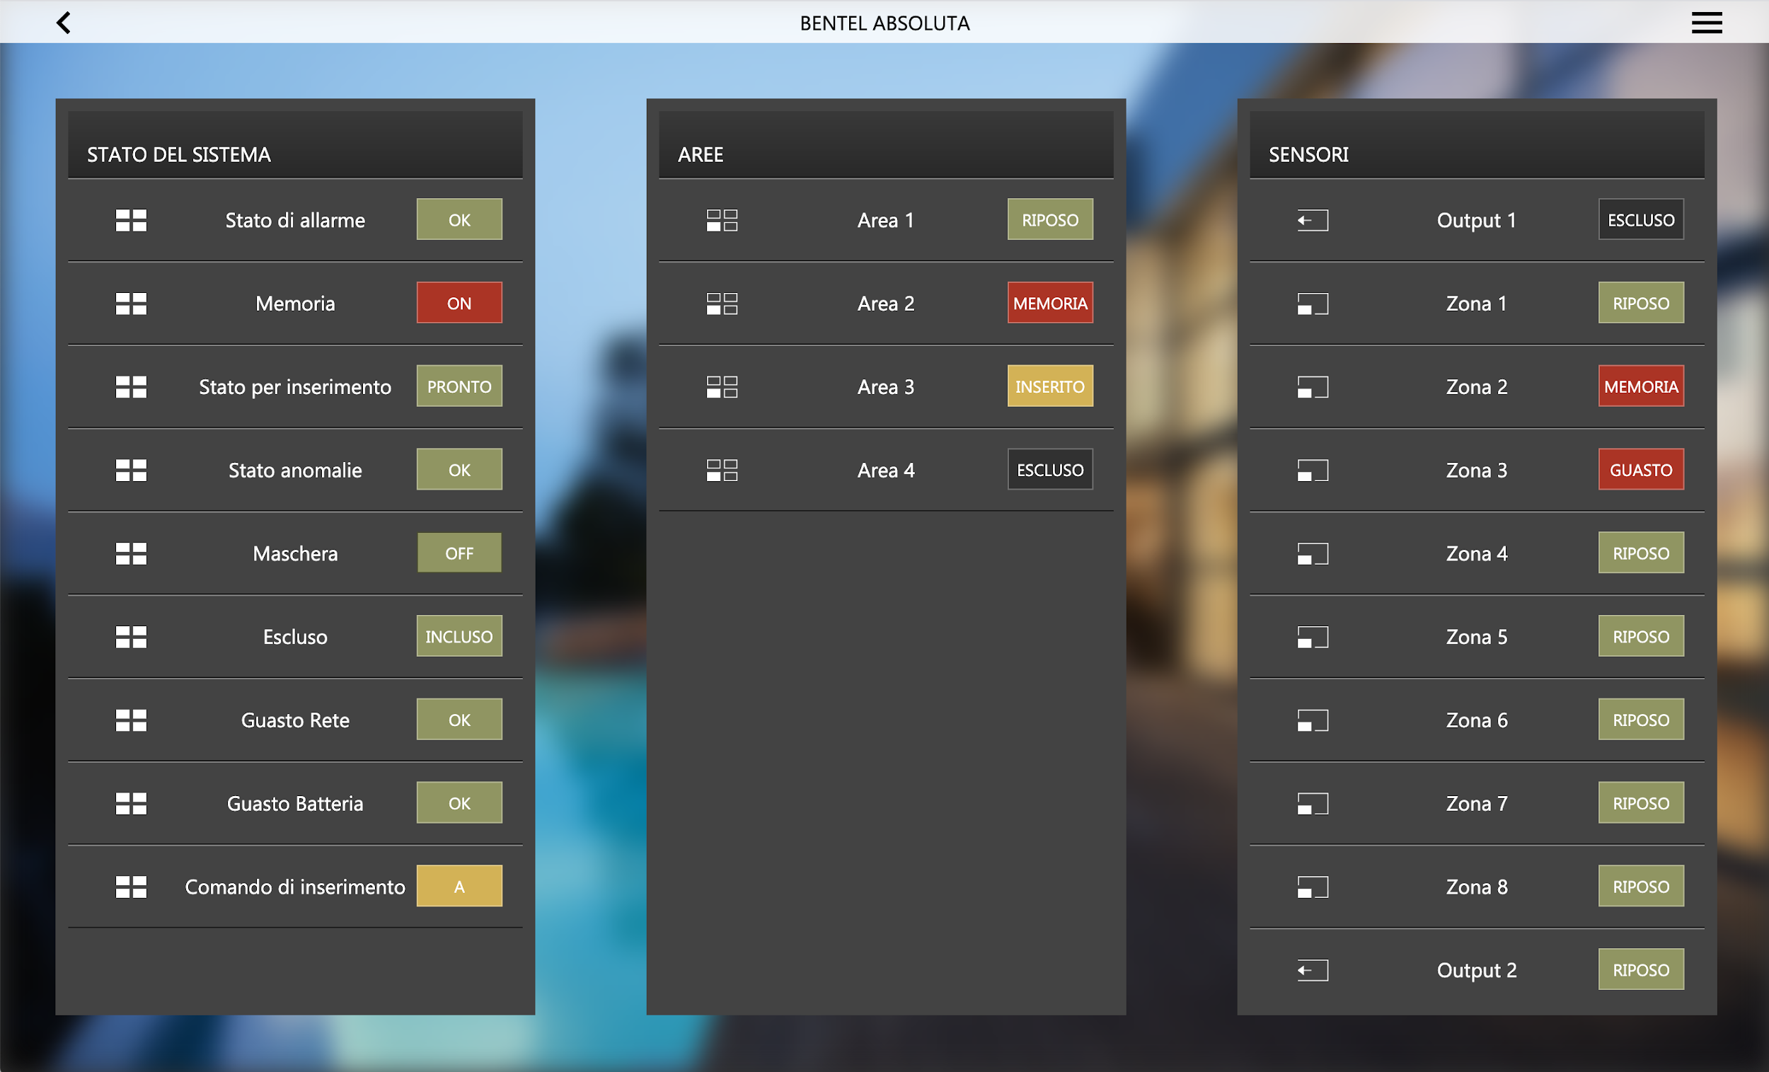Click the yellow A button for Comando di inserimento
1769x1072 pixels.
(459, 886)
